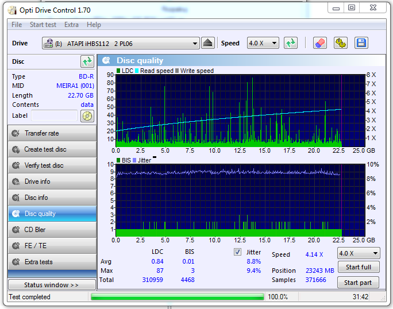Click the disc Label input field
The image size is (393, 309).
coord(55,116)
